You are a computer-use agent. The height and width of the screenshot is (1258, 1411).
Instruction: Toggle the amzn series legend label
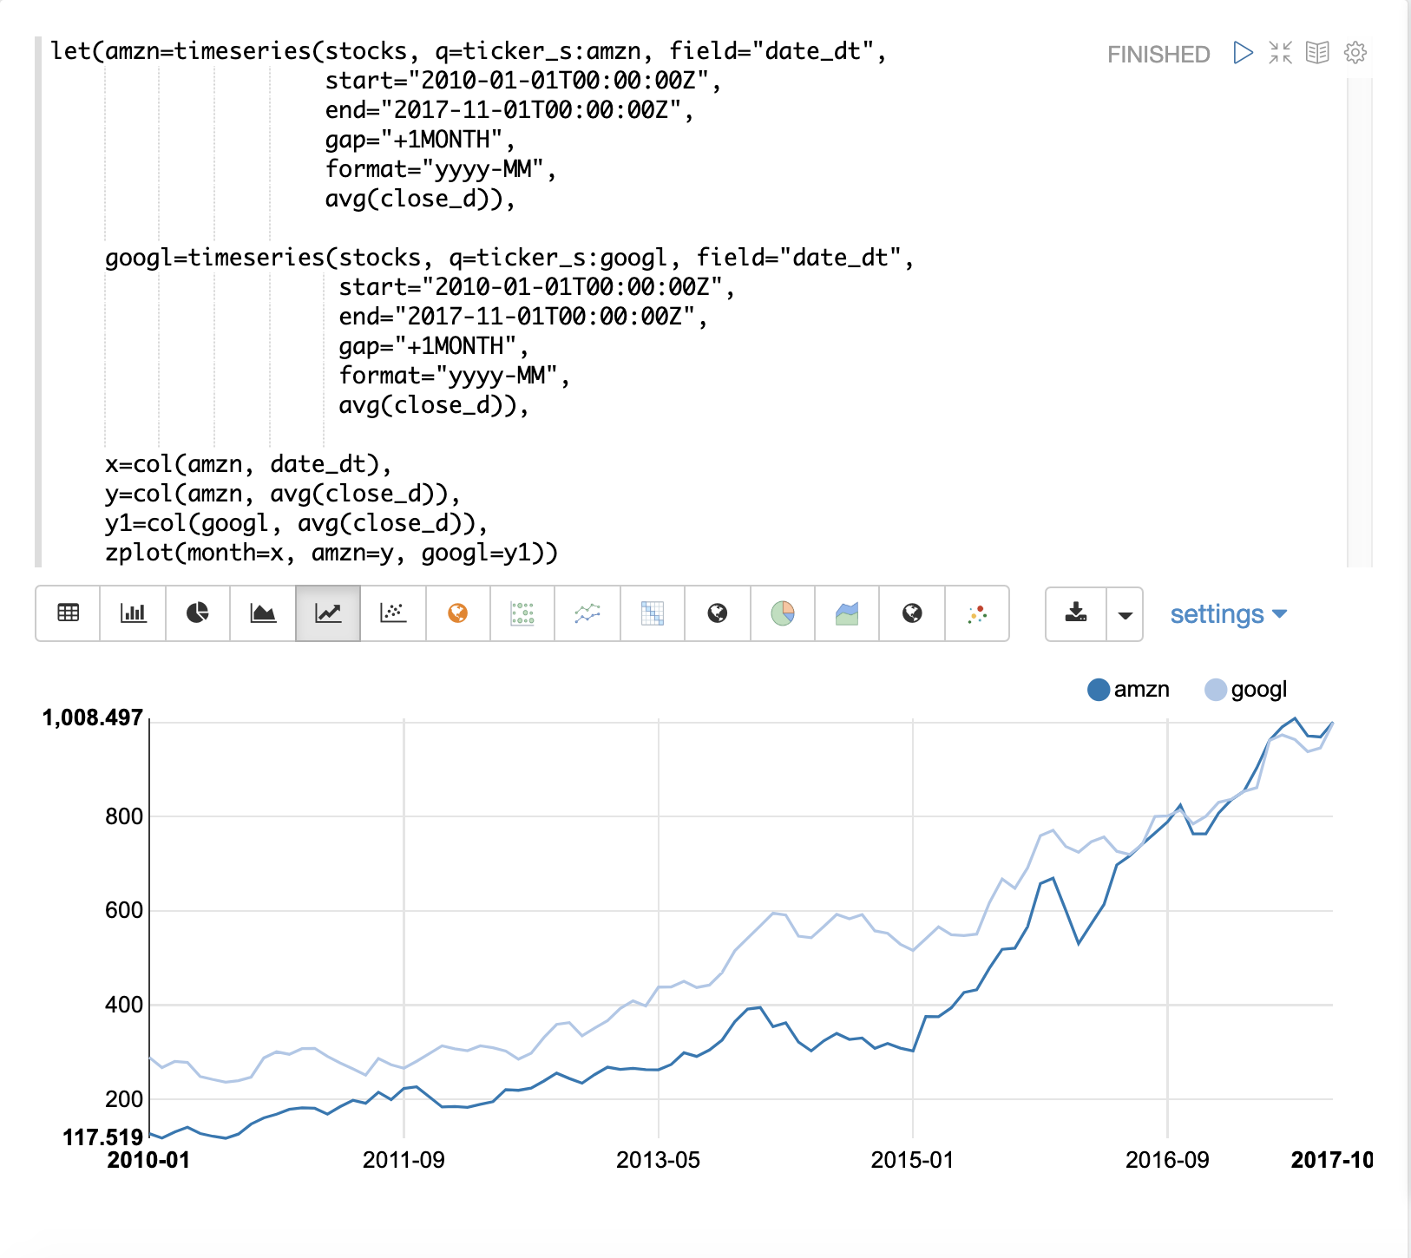1141,690
